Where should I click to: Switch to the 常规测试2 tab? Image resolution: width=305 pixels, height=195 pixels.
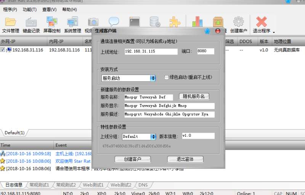(66, 185)
